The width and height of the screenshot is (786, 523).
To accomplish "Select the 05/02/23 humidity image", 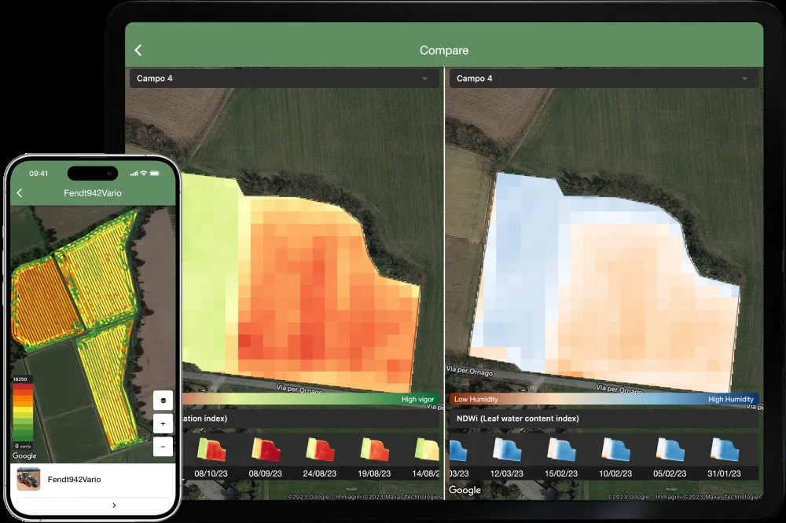I will tap(670, 450).
